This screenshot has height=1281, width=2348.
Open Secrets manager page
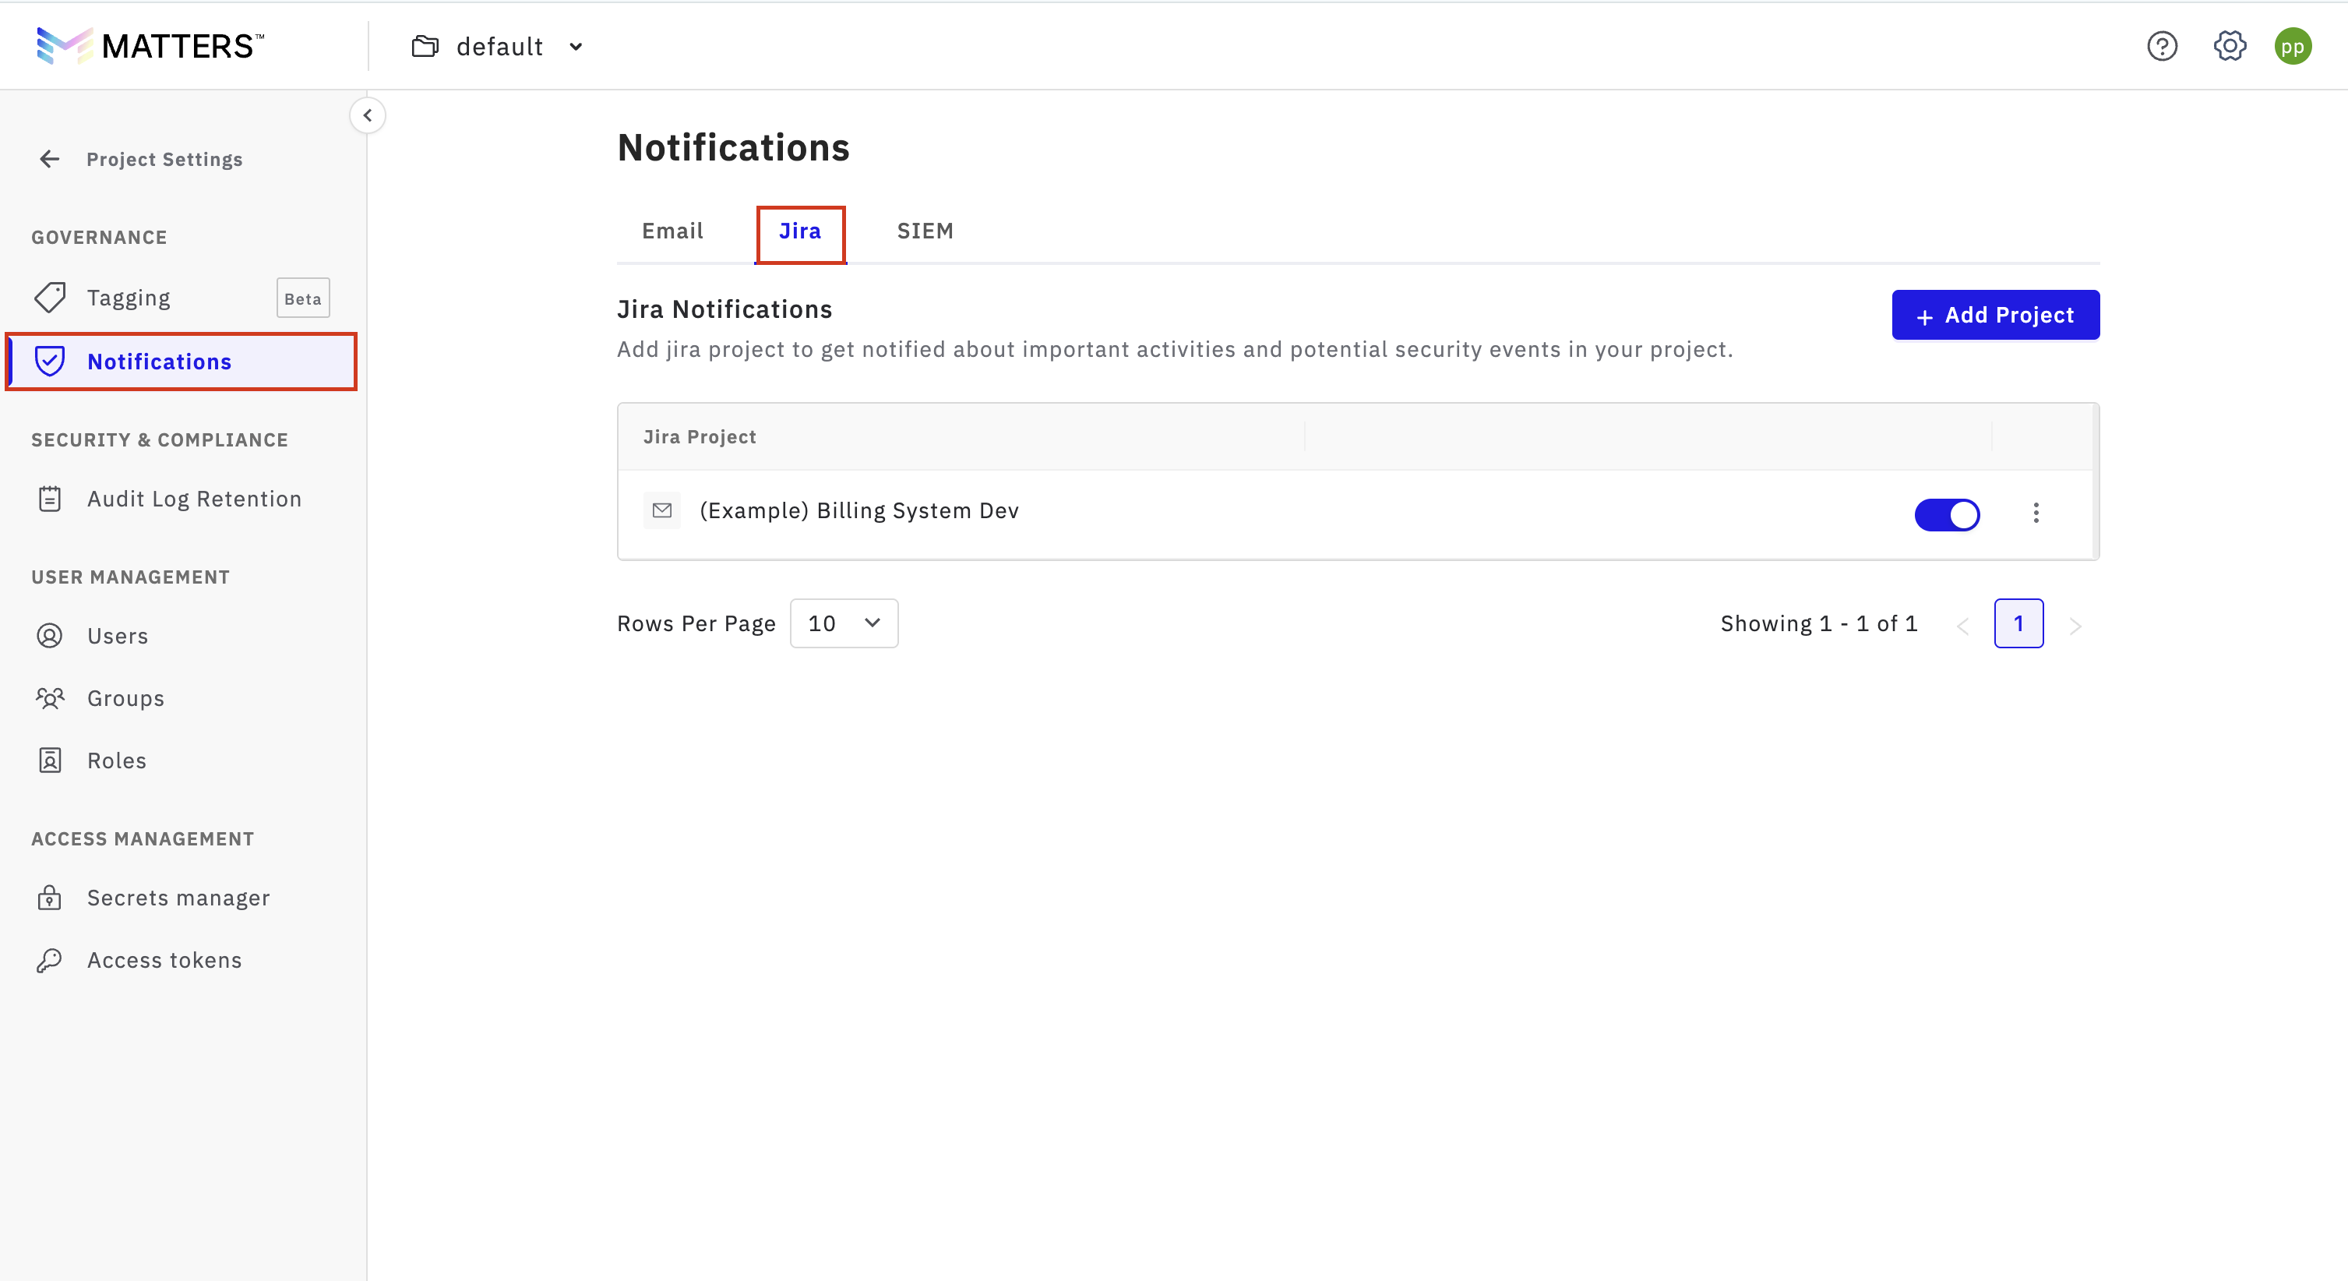(178, 898)
